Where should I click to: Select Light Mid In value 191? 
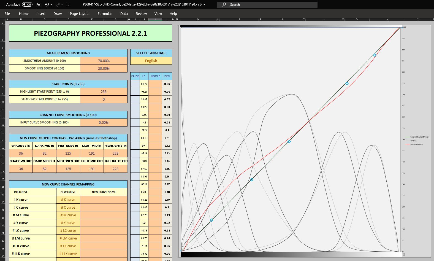[92, 154]
